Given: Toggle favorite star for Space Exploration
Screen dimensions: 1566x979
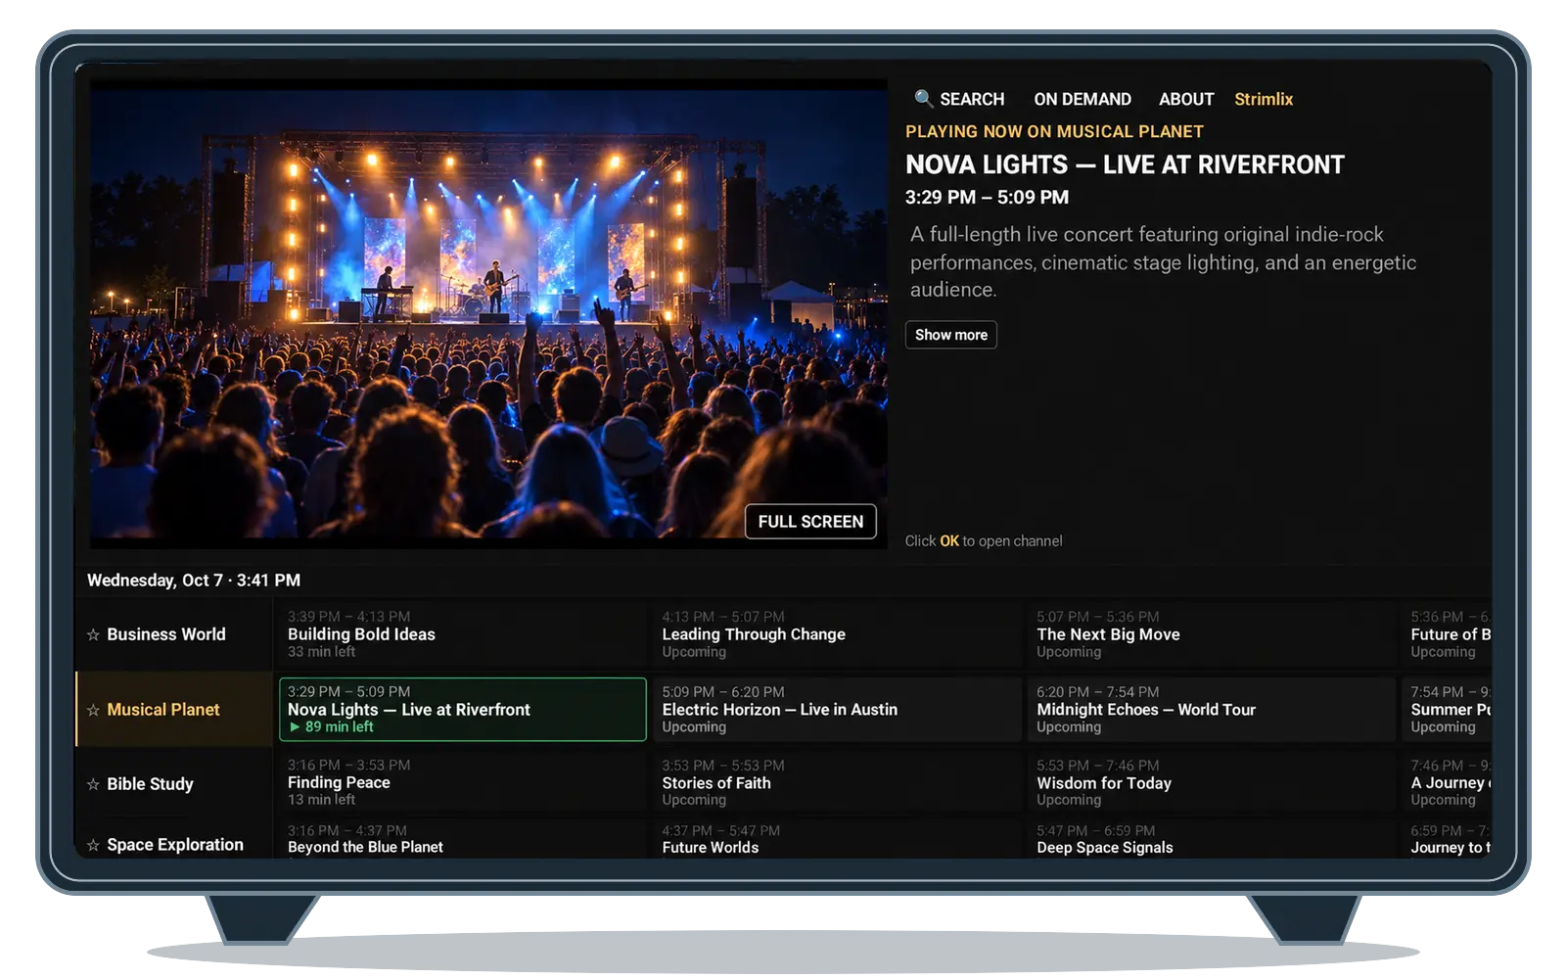Looking at the screenshot, I should click(93, 845).
